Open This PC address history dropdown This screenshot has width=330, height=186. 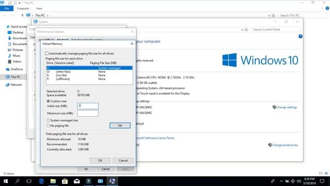(269, 16)
